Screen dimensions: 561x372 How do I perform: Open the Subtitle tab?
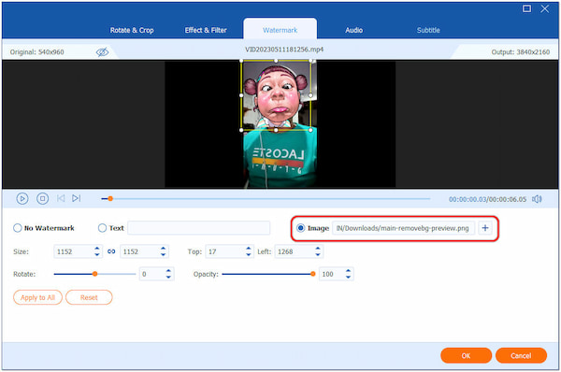pyautogui.click(x=428, y=31)
